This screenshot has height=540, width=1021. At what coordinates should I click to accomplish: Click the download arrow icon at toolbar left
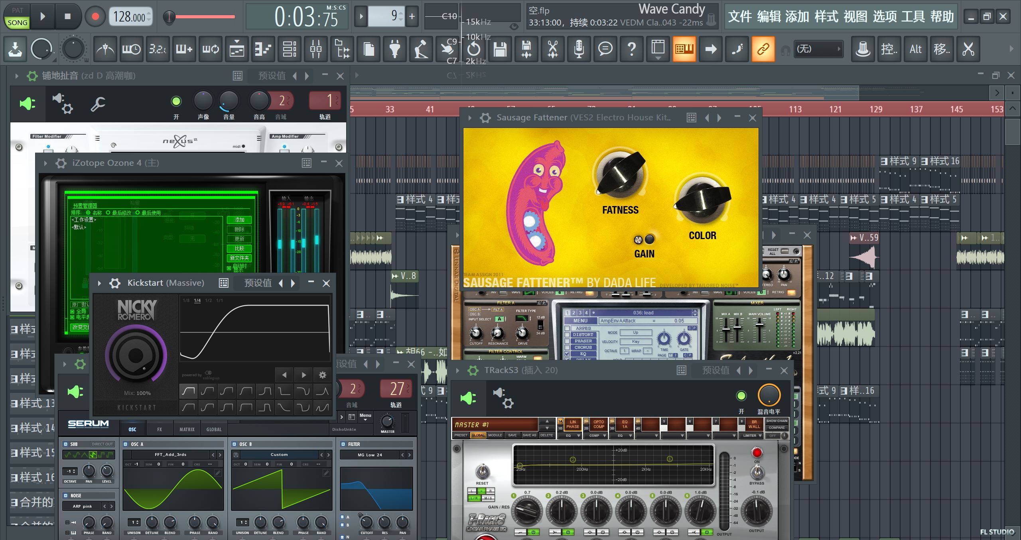coord(15,49)
